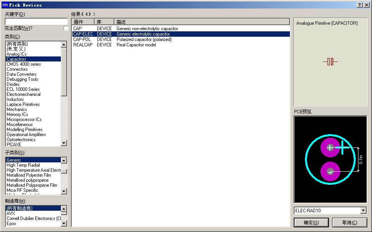Viewport: 372px width, 232px height.
Task: Click 'Generic non-electrolytic capacitor' description
Action: click(x=147, y=29)
